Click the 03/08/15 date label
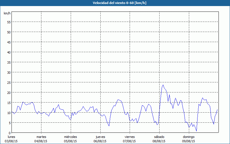230x144 pixels. [x=11, y=141]
